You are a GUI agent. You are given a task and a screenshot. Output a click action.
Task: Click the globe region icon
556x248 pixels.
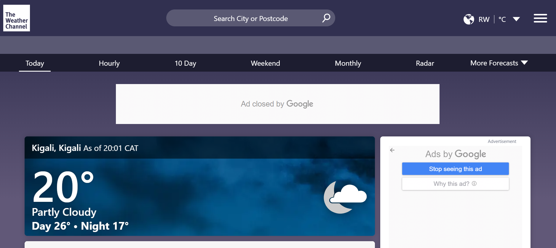tap(469, 20)
